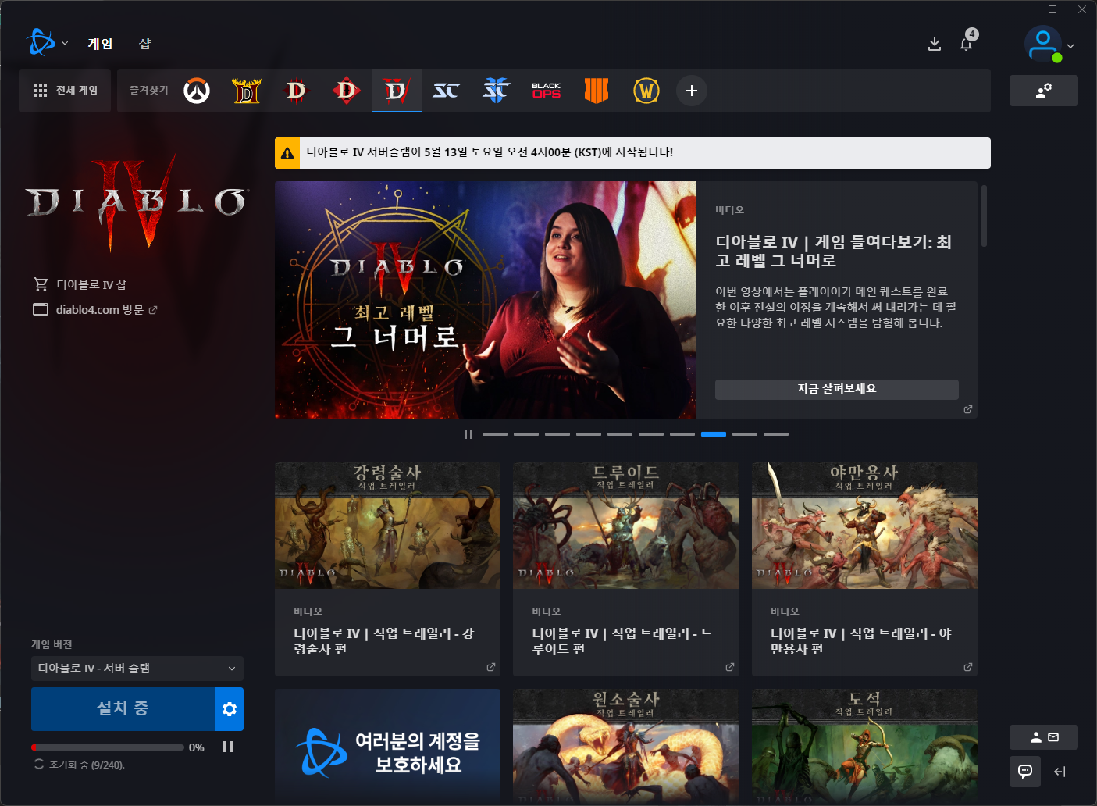The width and height of the screenshot is (1097, 806).
Task: Click the hero video thumbnail 최고 레벨 그 너머로
Action: point(486,300)
